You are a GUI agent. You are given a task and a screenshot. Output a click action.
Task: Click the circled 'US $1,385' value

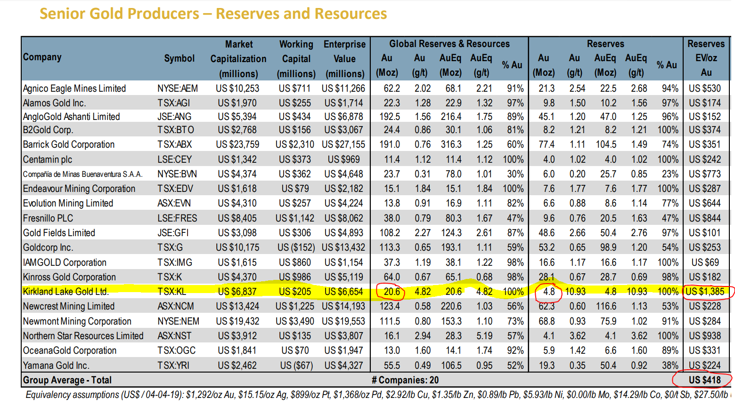coord(705,292)
